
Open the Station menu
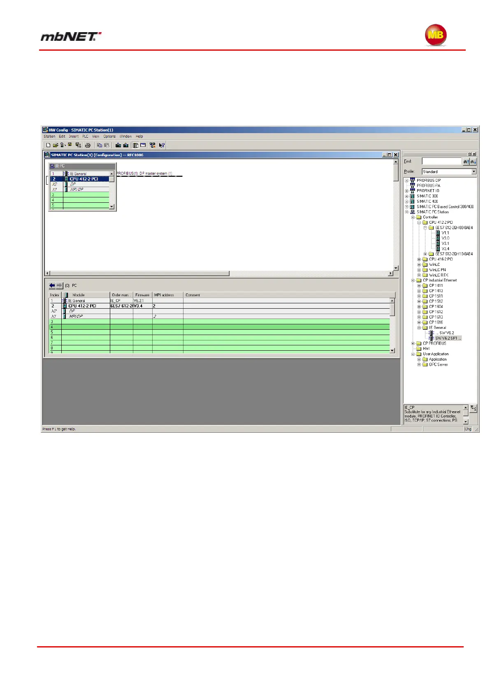coord(49,136)
